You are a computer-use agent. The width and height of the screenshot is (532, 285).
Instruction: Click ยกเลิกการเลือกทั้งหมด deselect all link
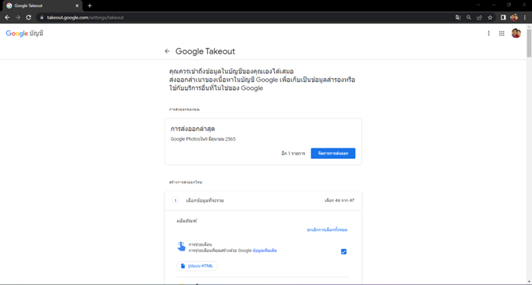327,230
